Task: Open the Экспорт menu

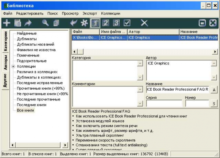Action: tap(89, 13)
